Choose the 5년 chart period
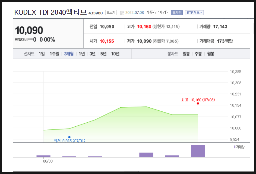This screenshot has height=174, width=256. tap(103, 54)
